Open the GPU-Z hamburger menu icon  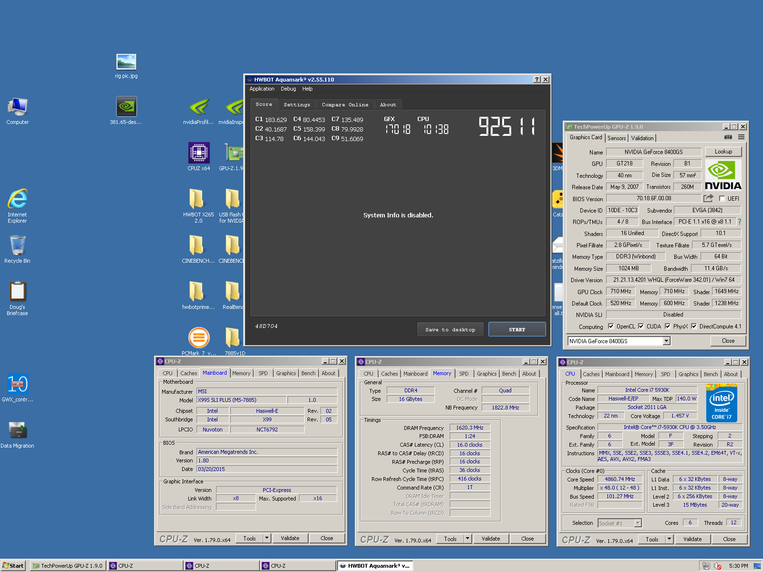coord(742,137)
